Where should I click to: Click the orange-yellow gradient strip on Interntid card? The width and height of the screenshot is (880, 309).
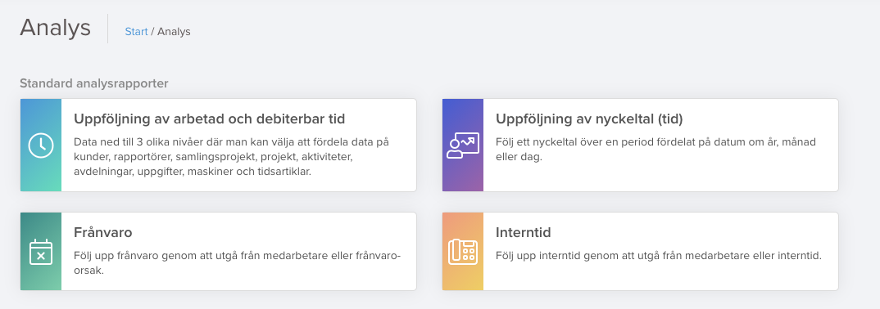(463, 251)
